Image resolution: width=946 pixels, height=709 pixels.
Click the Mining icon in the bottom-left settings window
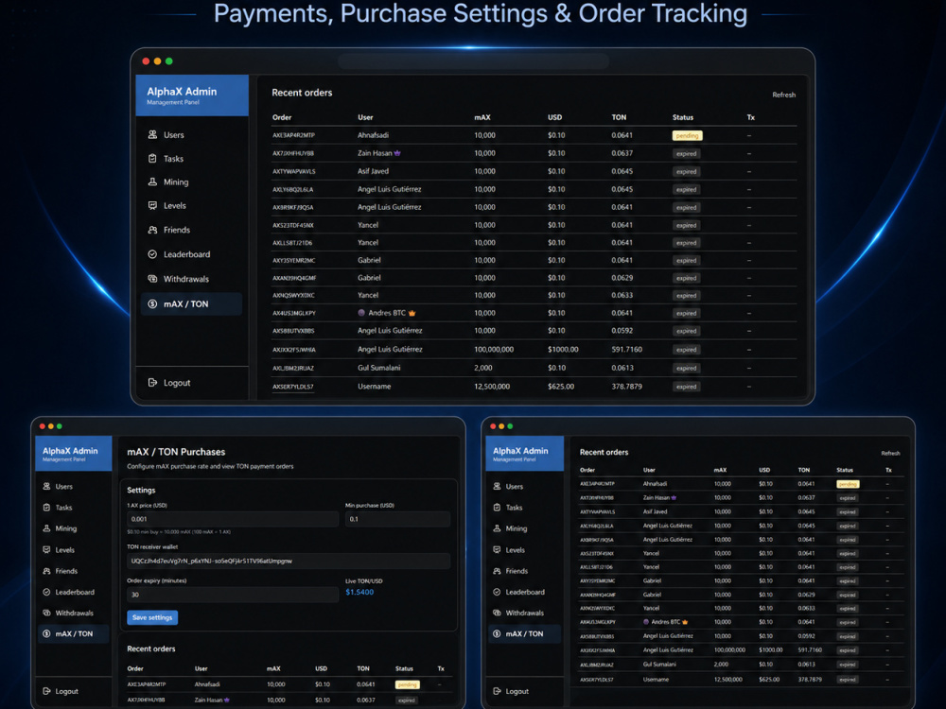[46, 528]
